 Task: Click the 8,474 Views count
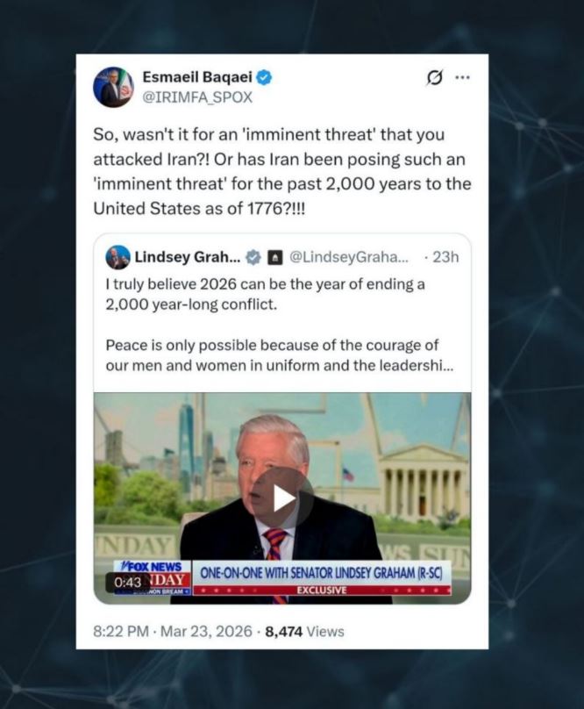tap(304, 631)
